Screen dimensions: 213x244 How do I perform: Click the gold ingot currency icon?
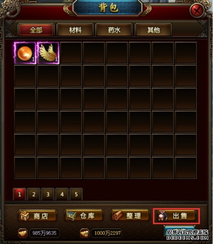pos(23,233)
